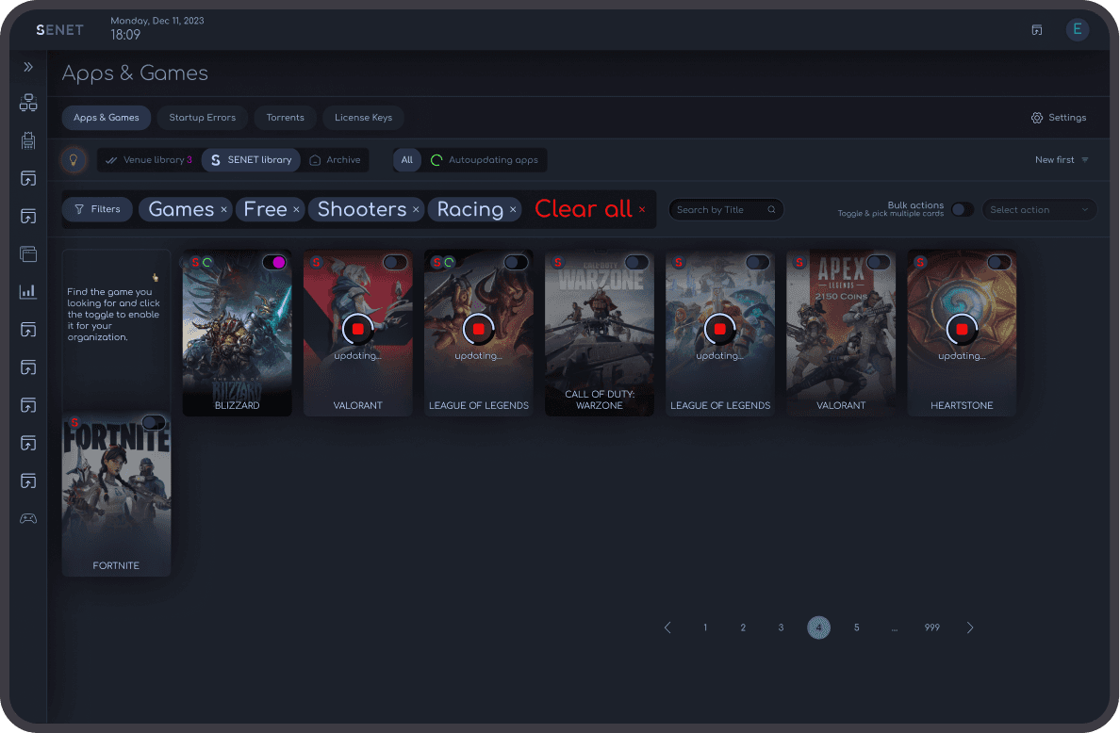Open the bar chart statistics sidebar icon

click(x=28, y=291)
